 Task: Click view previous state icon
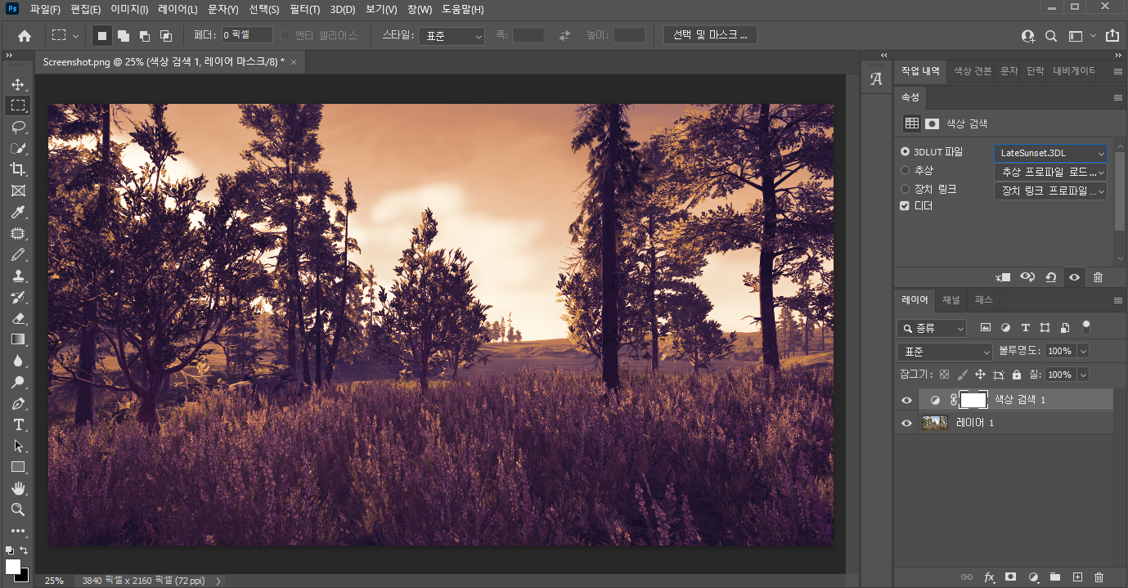point(1027,277)
